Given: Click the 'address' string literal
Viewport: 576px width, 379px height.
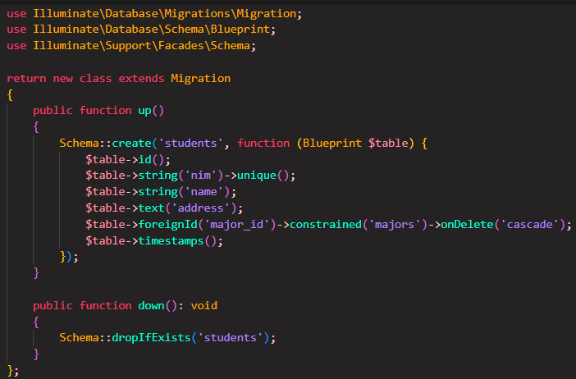Looking at the screenshot, I should [200, 208].
